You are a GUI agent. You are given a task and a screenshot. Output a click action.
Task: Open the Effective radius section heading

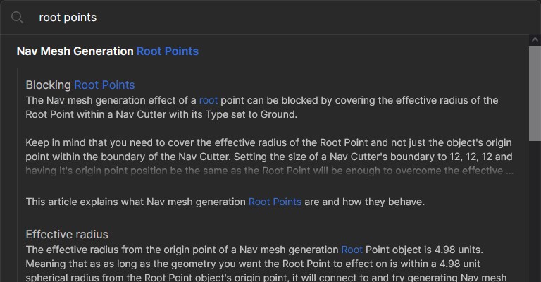[67, 234]
